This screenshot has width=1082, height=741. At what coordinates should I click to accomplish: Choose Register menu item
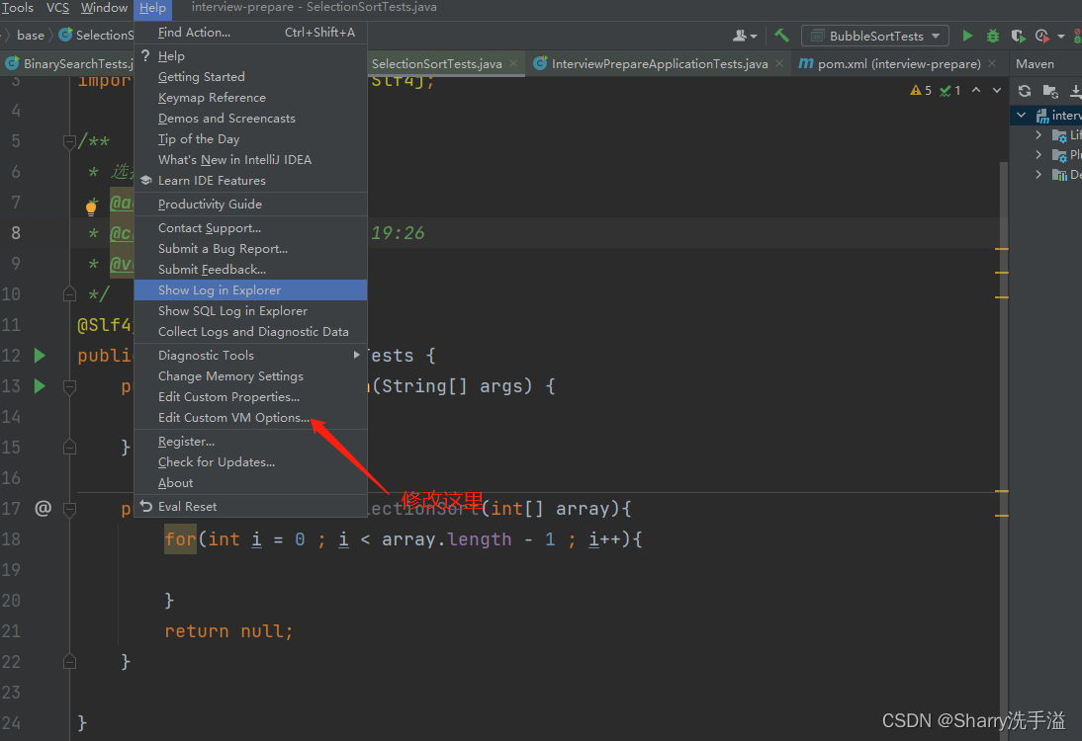tap(250, 442)
